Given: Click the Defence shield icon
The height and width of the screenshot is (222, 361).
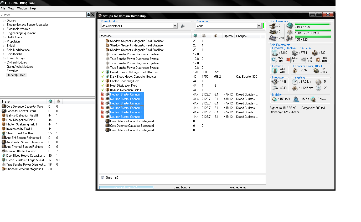Looking at the screenshot, I should (x=275, y=71).
